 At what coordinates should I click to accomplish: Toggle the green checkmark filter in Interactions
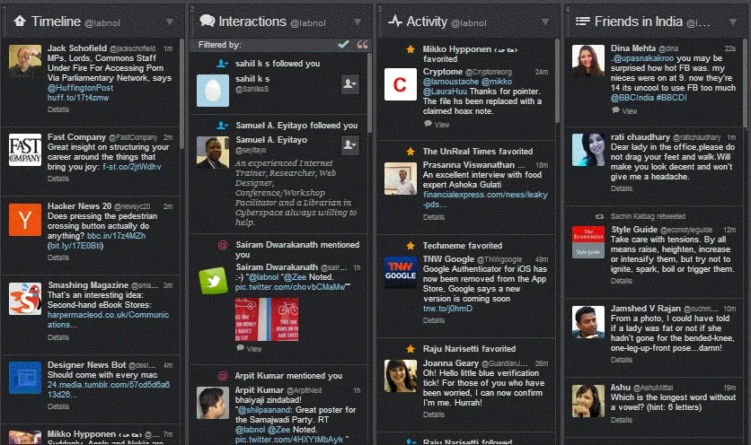point(343,45)
